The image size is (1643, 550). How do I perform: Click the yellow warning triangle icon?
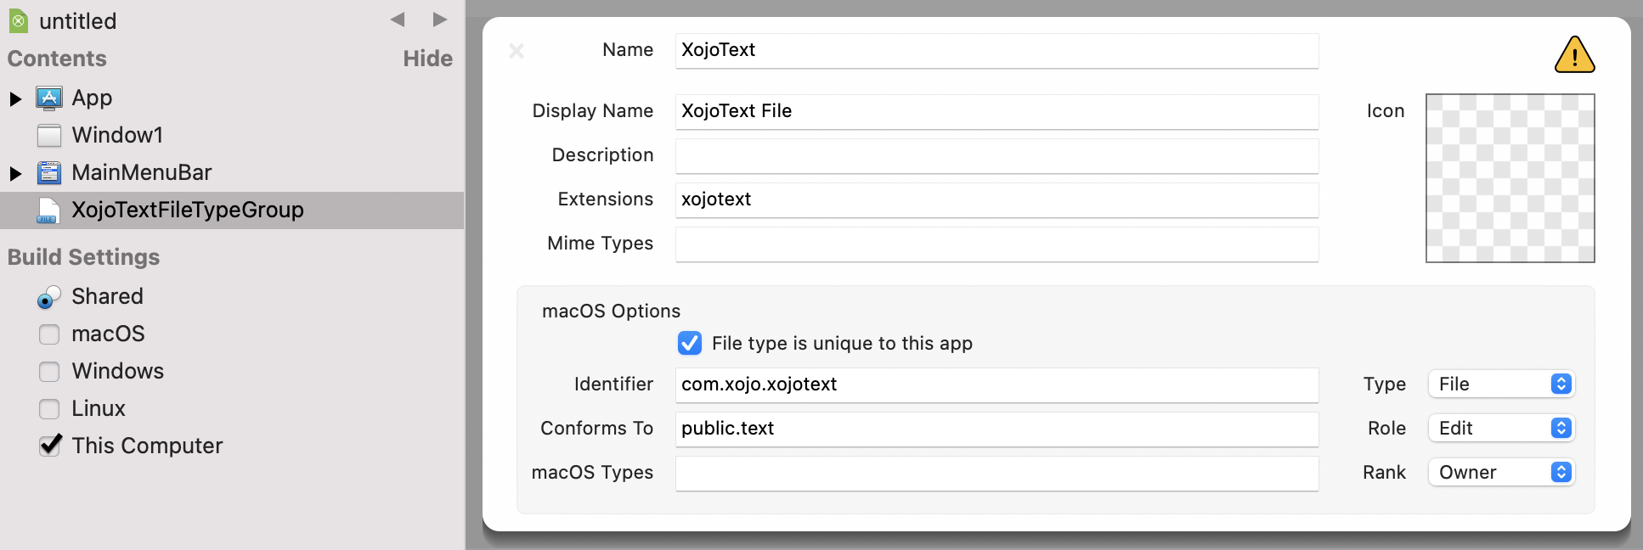1574,54
